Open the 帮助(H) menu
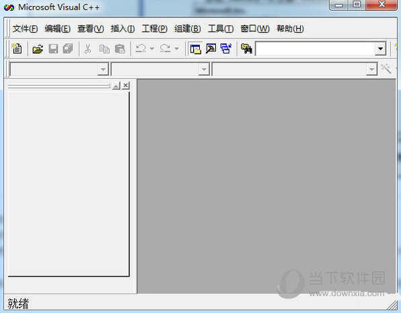The height and width of the screenshot is (313, 401). pos(290,29)
